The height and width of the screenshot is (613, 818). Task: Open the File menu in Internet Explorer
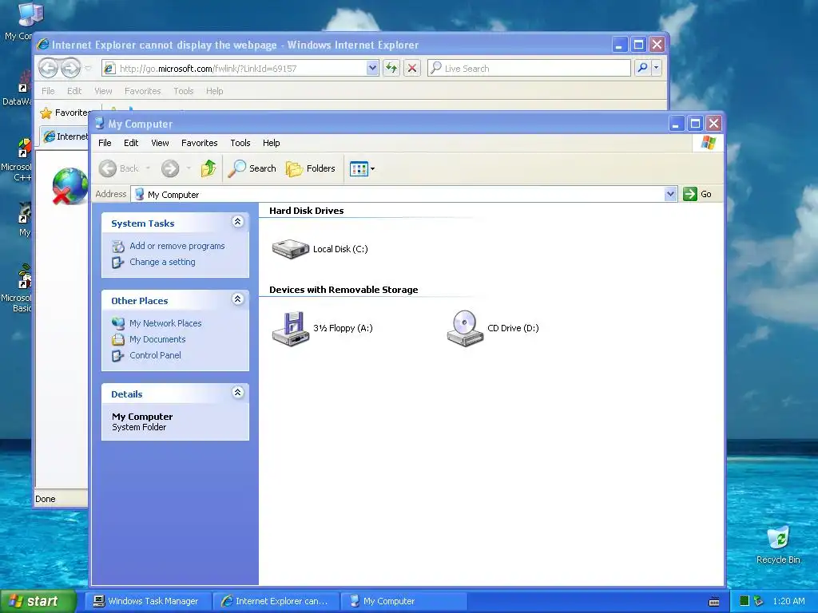48,91
